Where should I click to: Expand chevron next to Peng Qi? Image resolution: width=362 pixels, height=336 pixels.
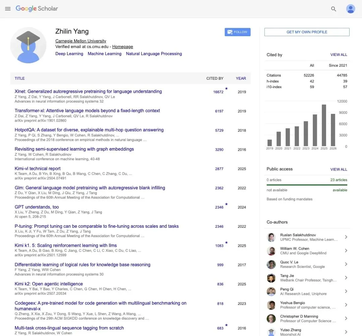346,291
